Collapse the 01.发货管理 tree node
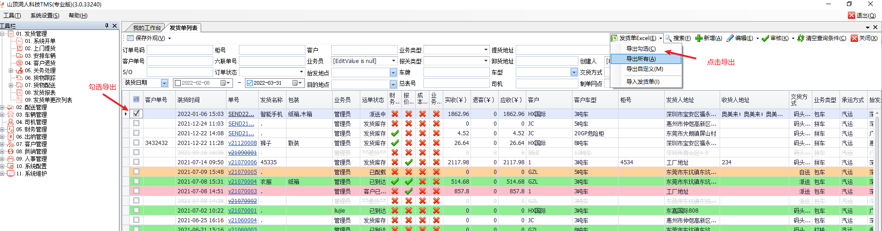882x231 pixels. [x=3, y=34]
